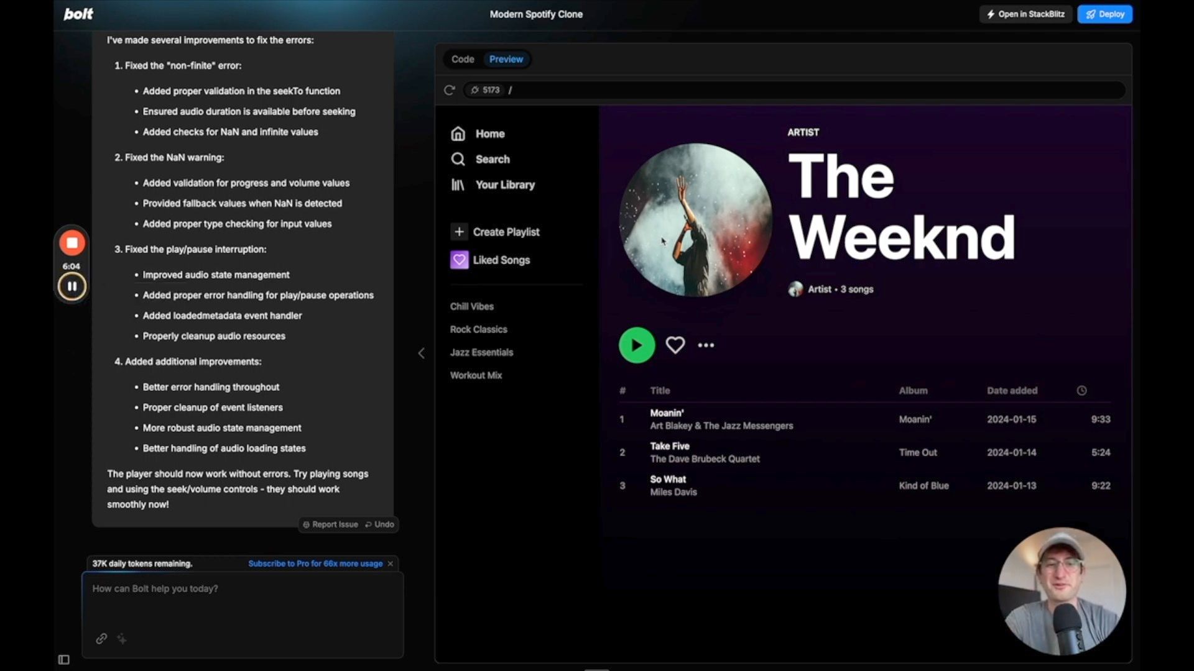Screen dimensions: 1194x671
Task: Click the 2024-01-14 date cell
Action: (1012, 452)
